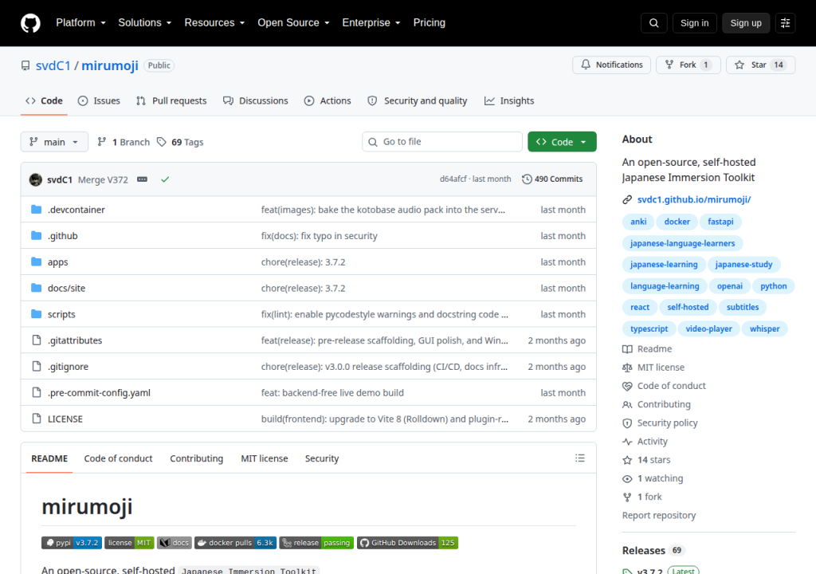Open the .pre-commit-config.yaml file
Screen dimensions: 816x574
point(99,393)
